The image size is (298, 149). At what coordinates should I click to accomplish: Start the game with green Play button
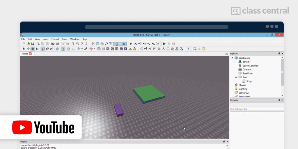164,44
